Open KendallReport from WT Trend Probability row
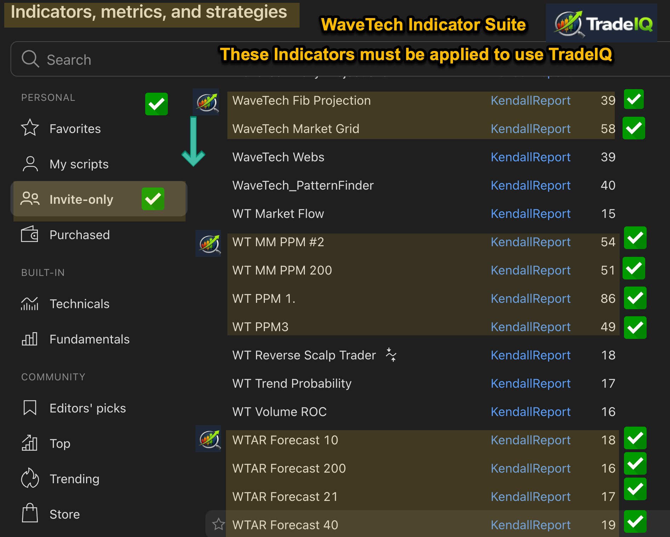The height and width of the screenshot is (537, 670). 531,383
